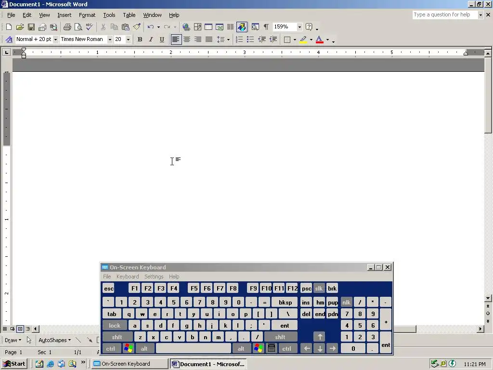Viewport: 493px width, 370px height.
Task: Toggle Bold formatting
Action: click(x=140, y=40)
